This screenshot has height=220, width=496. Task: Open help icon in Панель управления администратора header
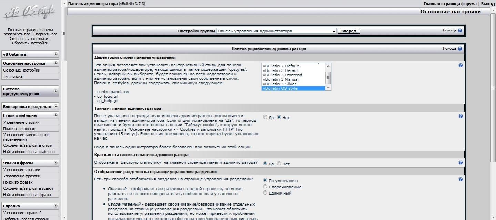coord(460,48)
